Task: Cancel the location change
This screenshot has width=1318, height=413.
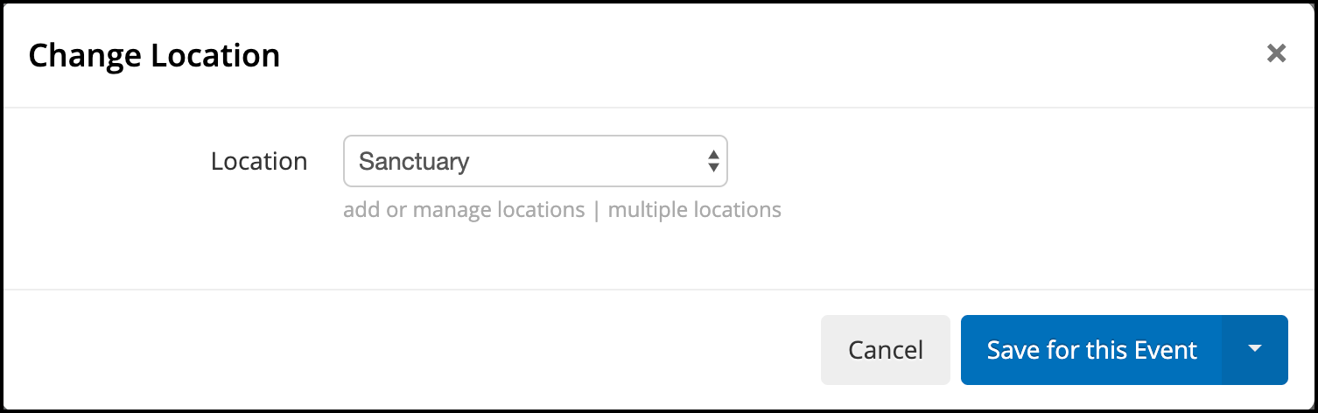Action: 885,350
